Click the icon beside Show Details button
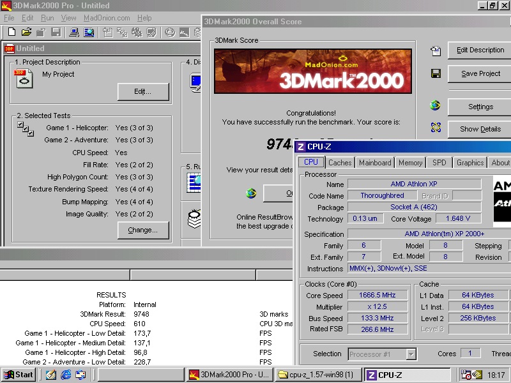Screen dimensions: 511x383 point(436,127)
